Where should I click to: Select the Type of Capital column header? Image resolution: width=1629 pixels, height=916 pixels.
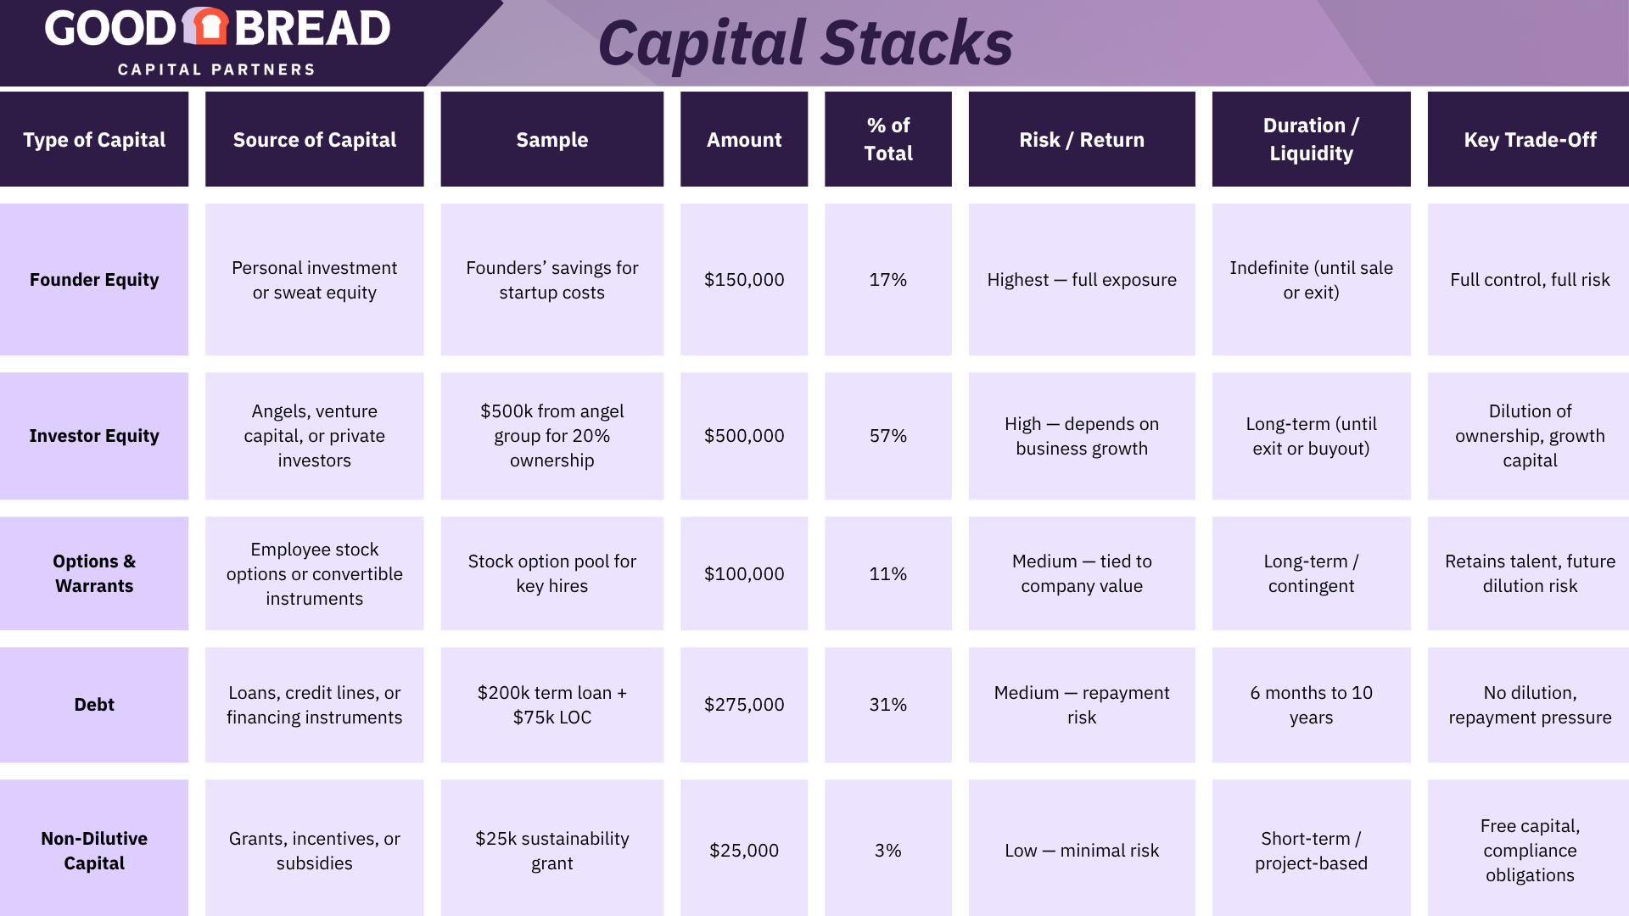(x=94, y=140)
